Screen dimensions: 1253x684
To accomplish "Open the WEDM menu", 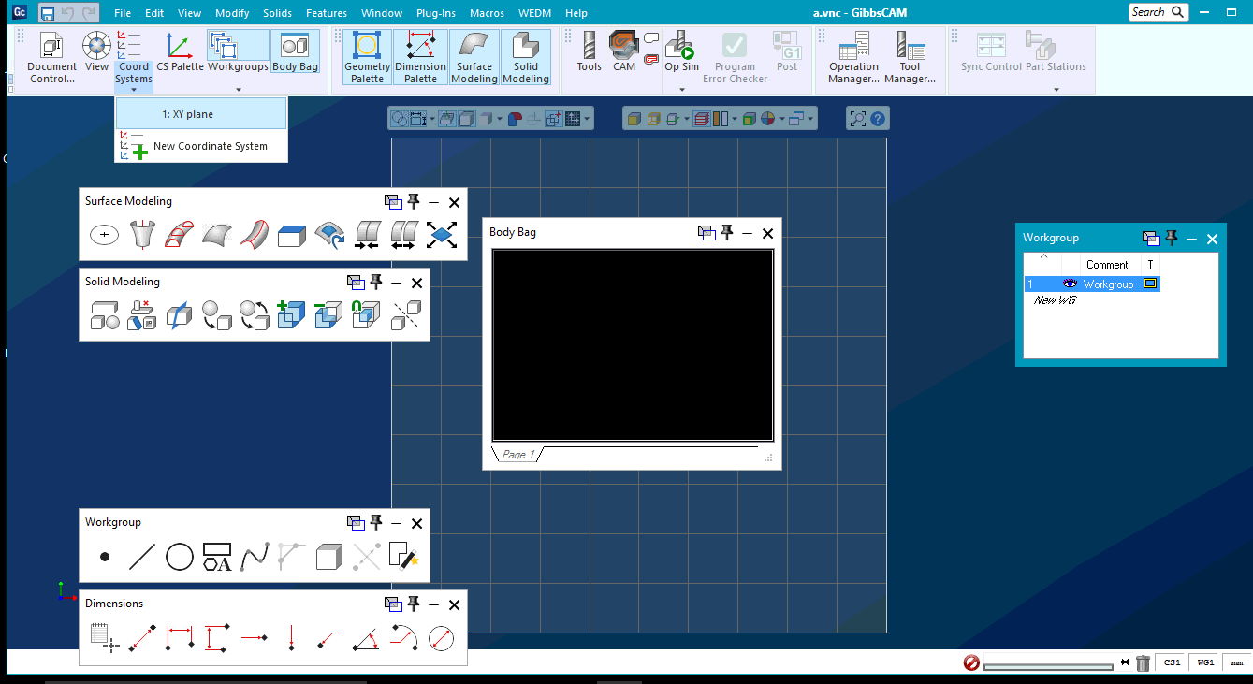I will pos(532,13).
